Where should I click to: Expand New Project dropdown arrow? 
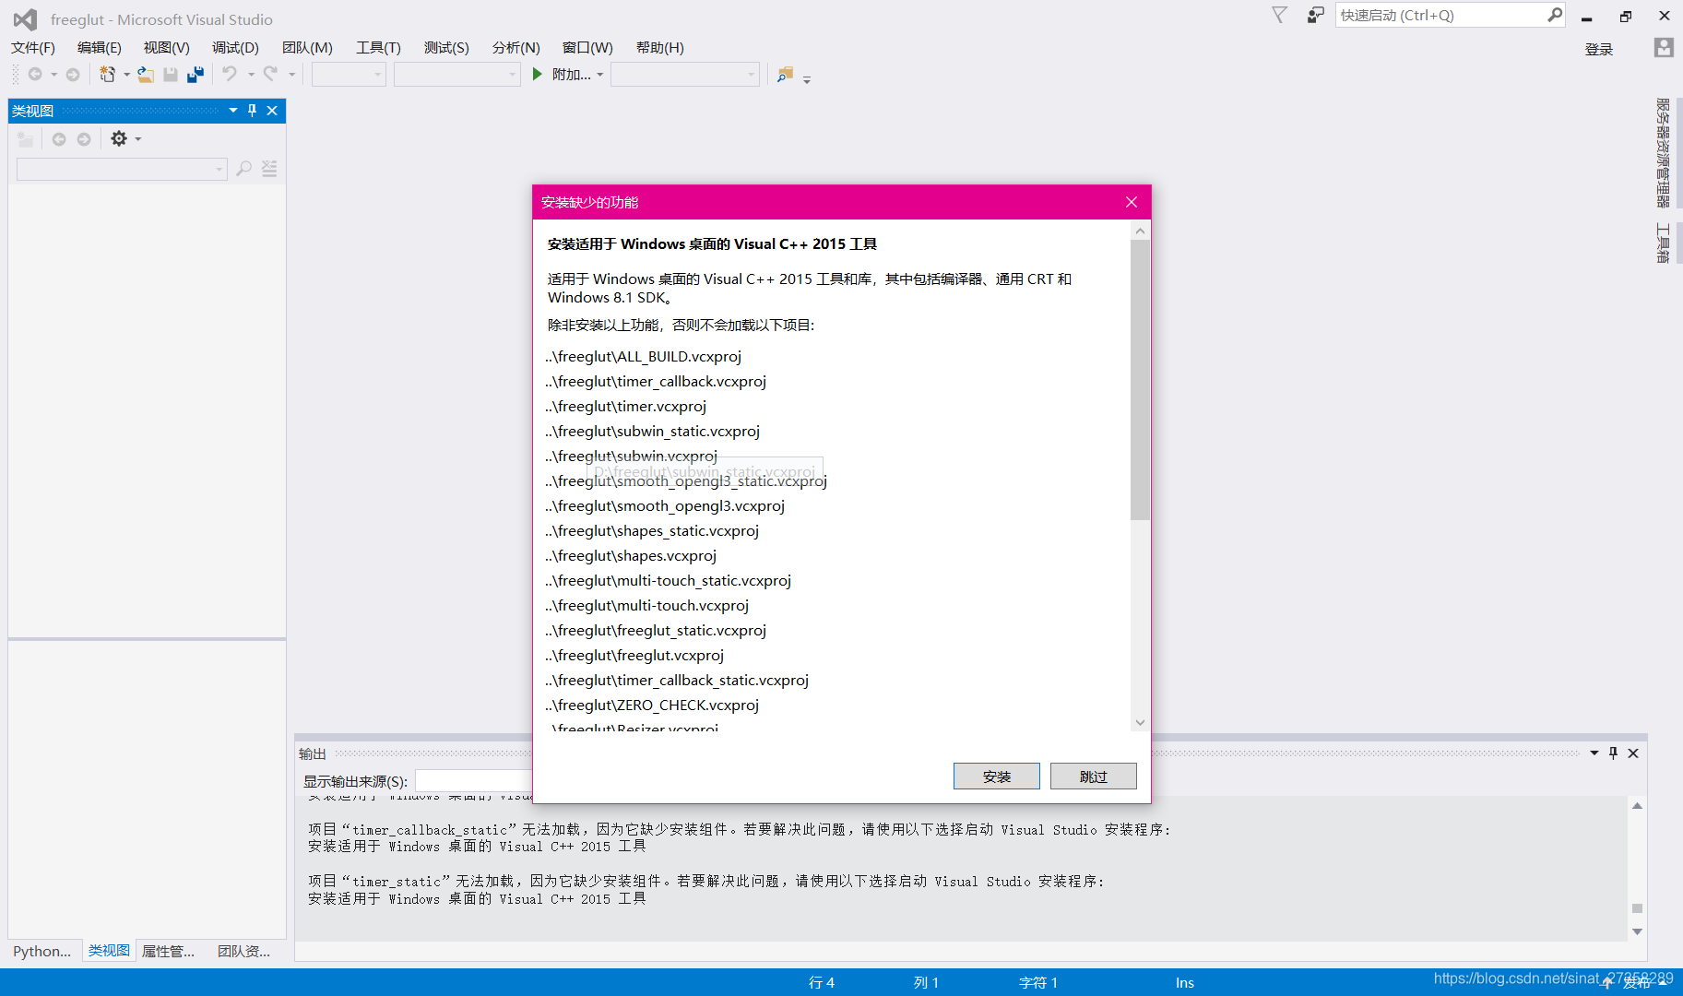coord(126,75)
